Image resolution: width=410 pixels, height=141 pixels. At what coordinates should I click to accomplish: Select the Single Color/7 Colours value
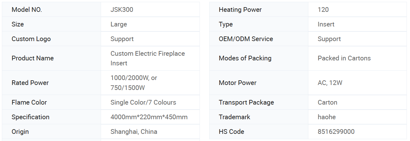143,102
